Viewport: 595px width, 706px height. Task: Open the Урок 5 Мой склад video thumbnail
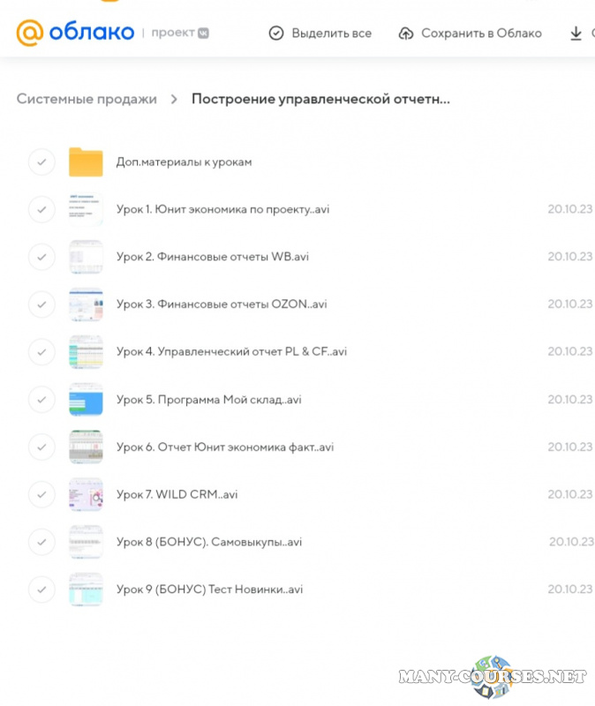coord(86,400)
